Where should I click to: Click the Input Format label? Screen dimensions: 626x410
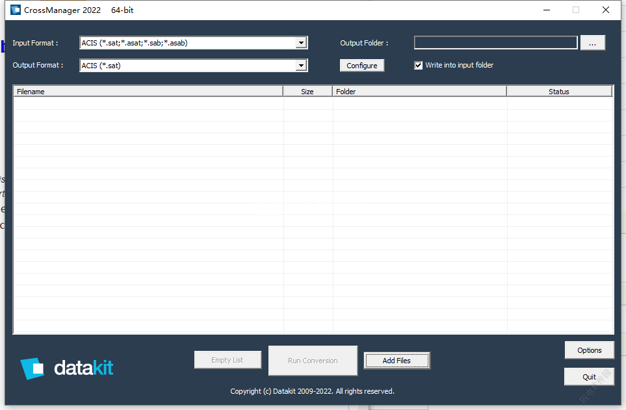pyautogui.click(x=35, y=43)
